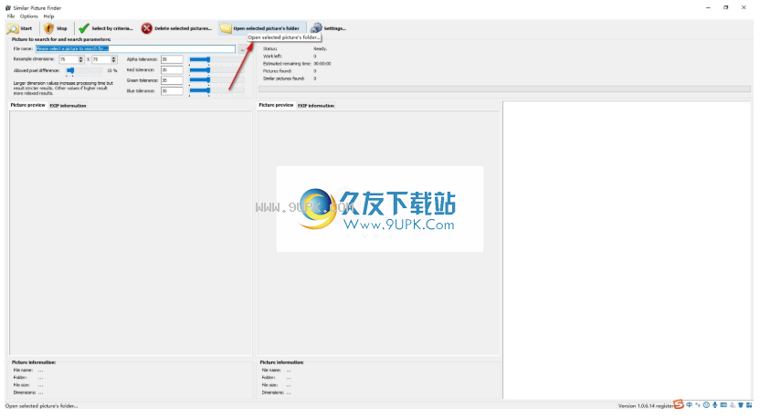The image size is (760, 419).
Task: Click the Blue tolerance value field
Action: [x=172, y=91]
